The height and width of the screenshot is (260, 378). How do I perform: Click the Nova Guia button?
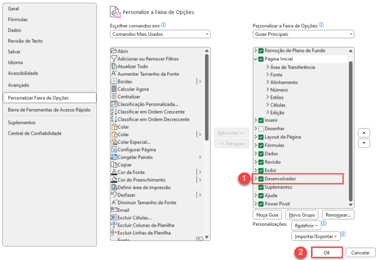click(267, 215)
